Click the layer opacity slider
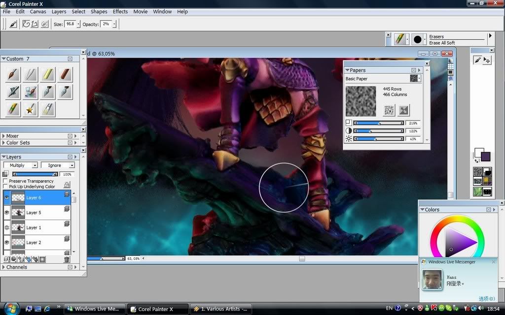This screenshot has height=315, width=505. [x=35, y=174]
